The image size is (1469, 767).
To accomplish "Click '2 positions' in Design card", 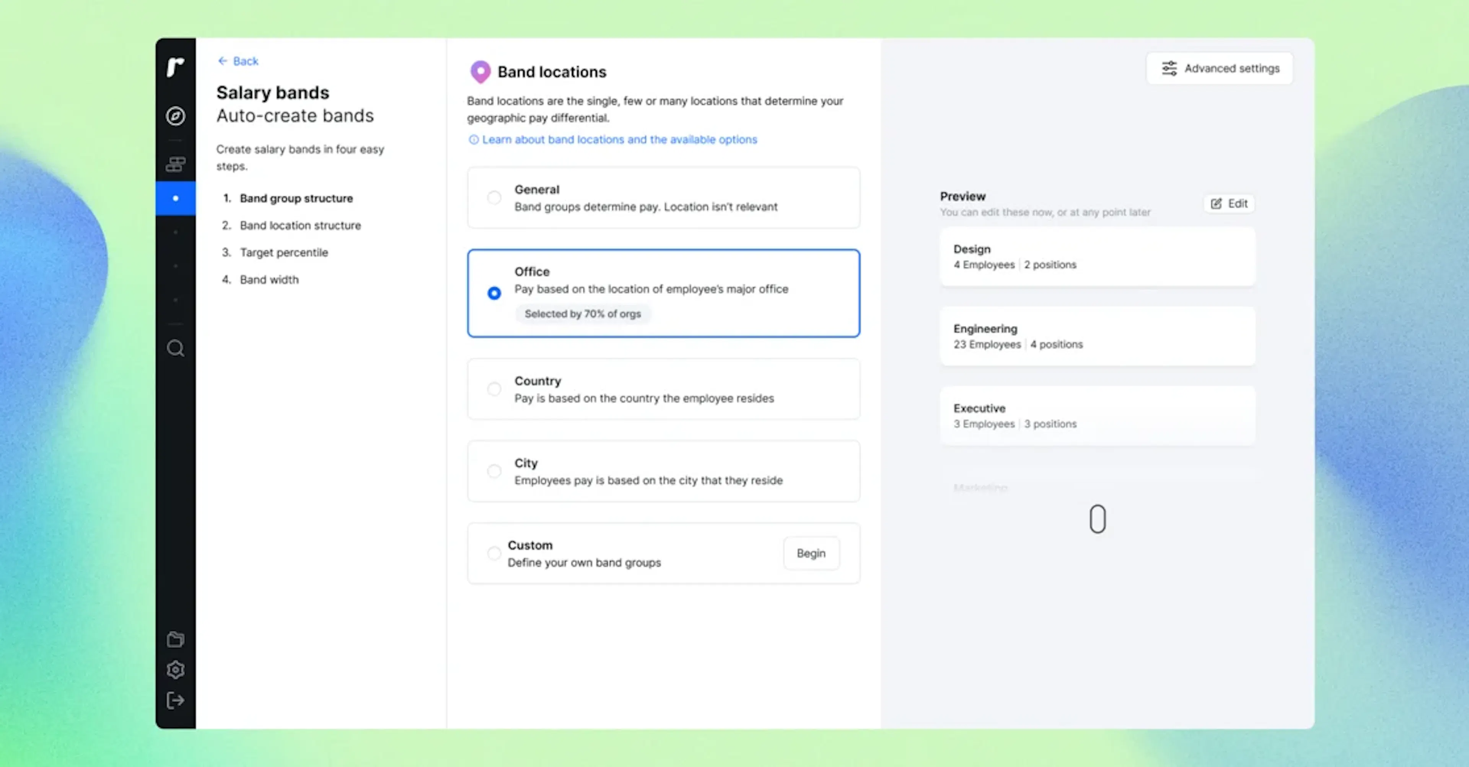I will click(1050, 265).
